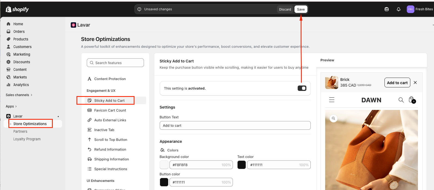Image resolution: width=434 pixels, height=190 pixels.
Task: Open the Background color swatch
Action: pos(164,165)
